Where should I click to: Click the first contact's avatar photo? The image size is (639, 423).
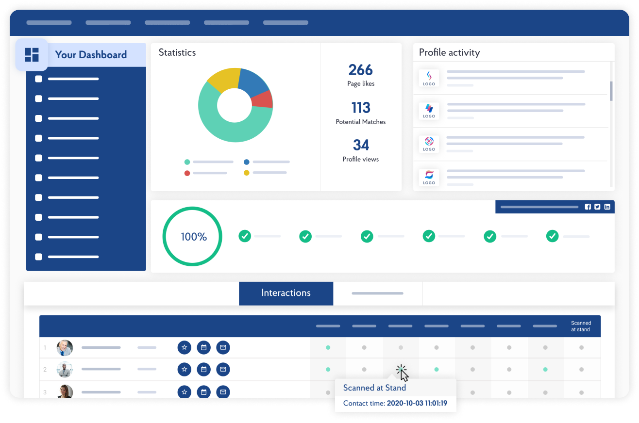click(65, 348)
